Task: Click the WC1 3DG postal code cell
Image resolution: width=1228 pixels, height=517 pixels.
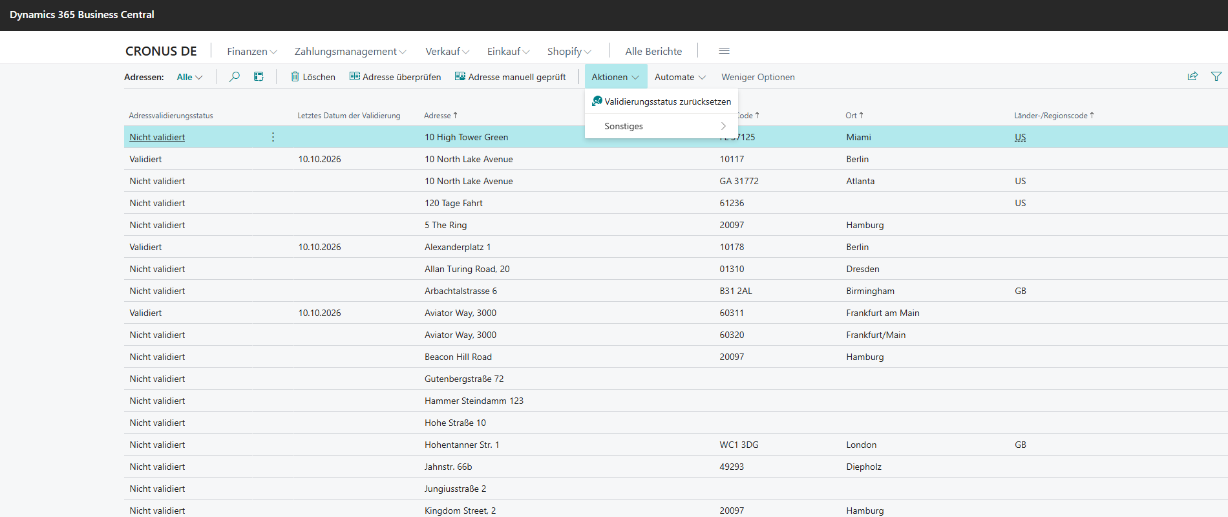Action: pos(739,445)
